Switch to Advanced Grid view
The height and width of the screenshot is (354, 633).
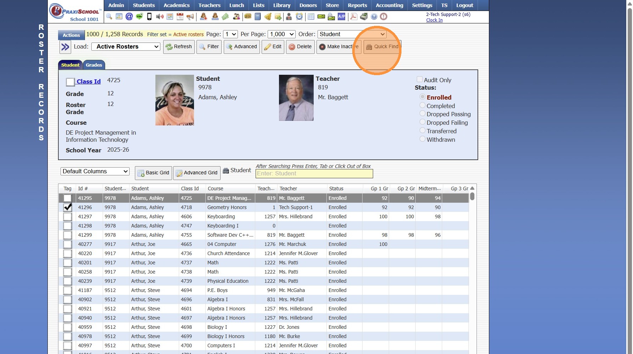(x=197, y=173)
